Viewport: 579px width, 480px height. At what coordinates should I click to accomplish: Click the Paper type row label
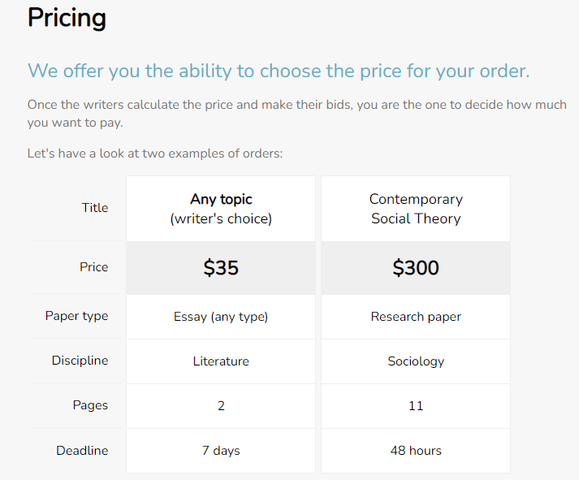point(77,317)
